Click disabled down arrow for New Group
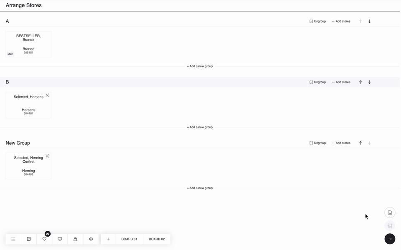401x250 pixels. coord(370,143)
